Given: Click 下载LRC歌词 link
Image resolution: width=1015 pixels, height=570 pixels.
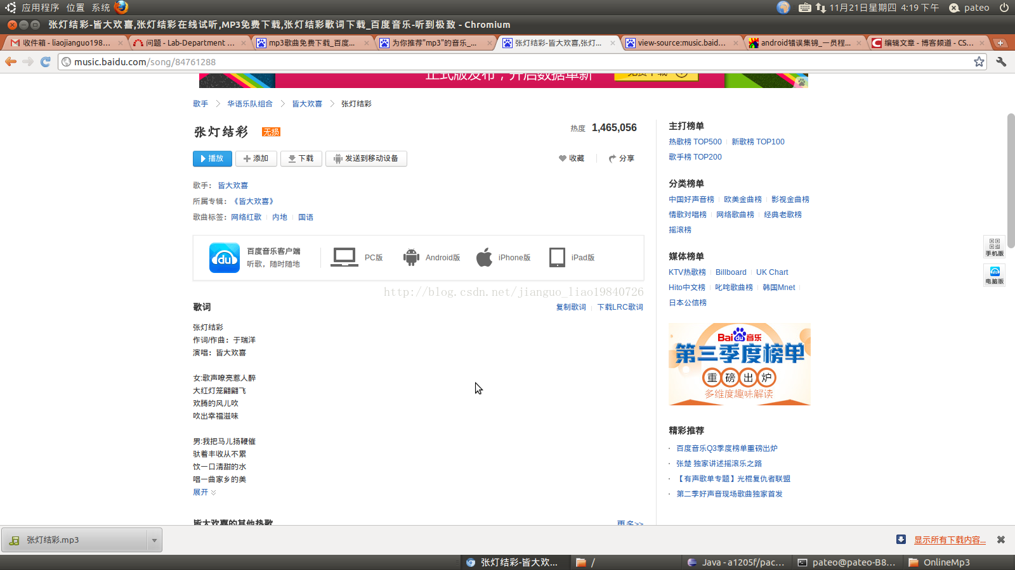Looking at the screenshot, I should coord(620,307).
